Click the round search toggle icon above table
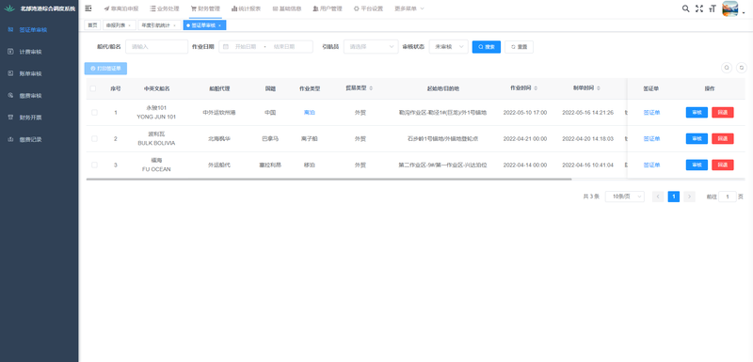 (727, 68)
